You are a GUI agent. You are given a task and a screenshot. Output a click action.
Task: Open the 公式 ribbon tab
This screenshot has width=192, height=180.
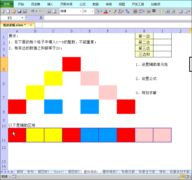83,4
